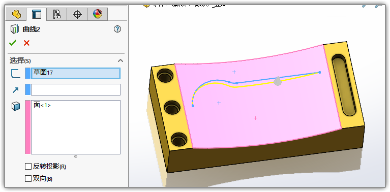Open the DimXpertManager crosshair tab
This screenshot has height=192, width=390.
point(77,14)
